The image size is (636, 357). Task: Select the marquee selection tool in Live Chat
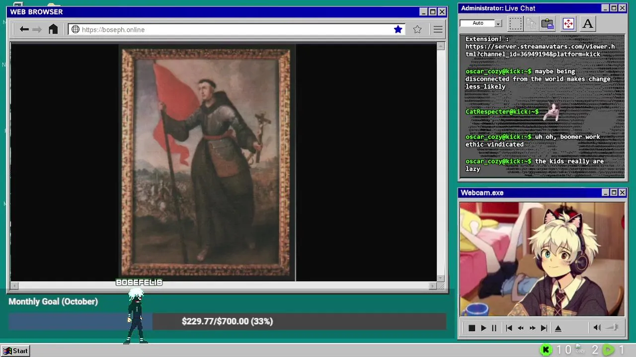516,23
